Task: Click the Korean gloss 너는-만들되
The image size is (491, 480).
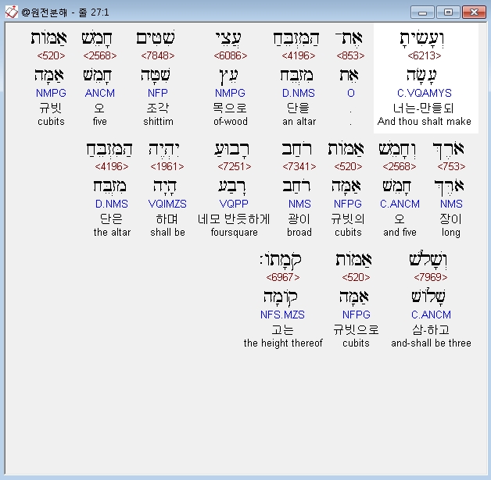Action: (423, 108)
